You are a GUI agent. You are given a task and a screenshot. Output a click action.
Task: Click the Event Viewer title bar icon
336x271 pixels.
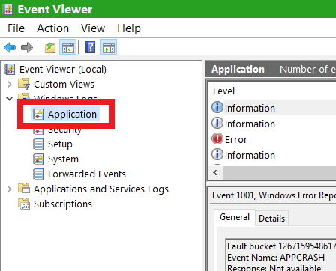coord(7,10)
